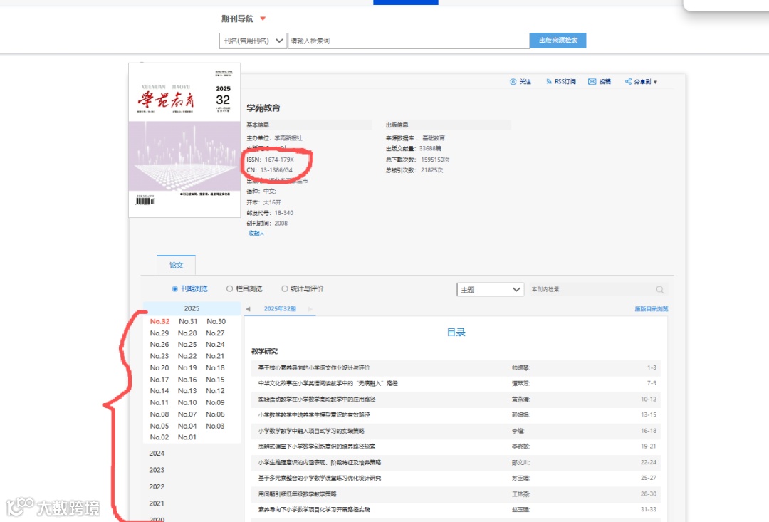769x522 pixels.
Task: Expand the 2021 year in issue list
Action: click(157, 503)
